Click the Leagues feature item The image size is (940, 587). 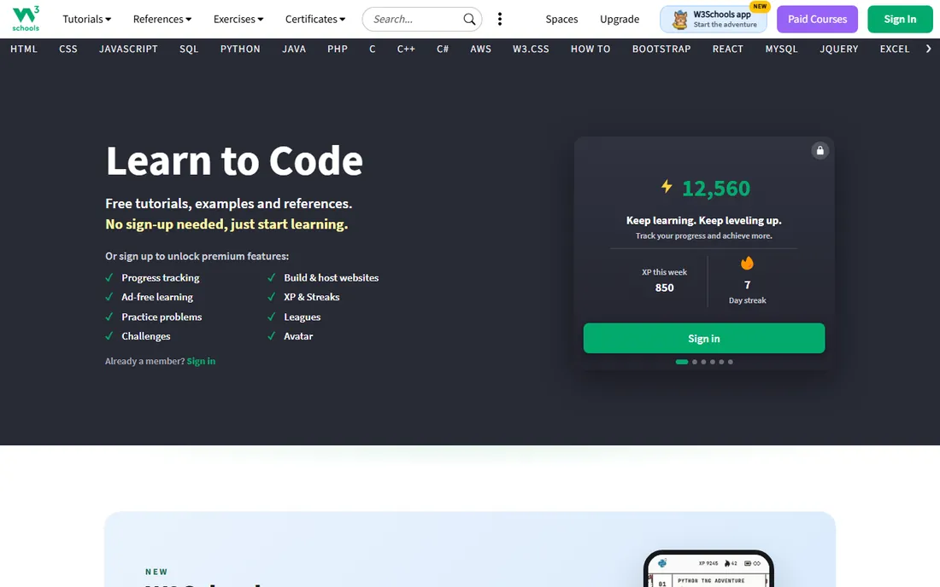[302, 317]
